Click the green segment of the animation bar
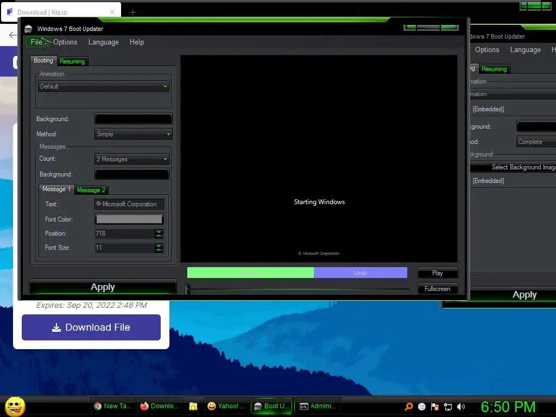556x417 pixels. (x=250, y=273)
